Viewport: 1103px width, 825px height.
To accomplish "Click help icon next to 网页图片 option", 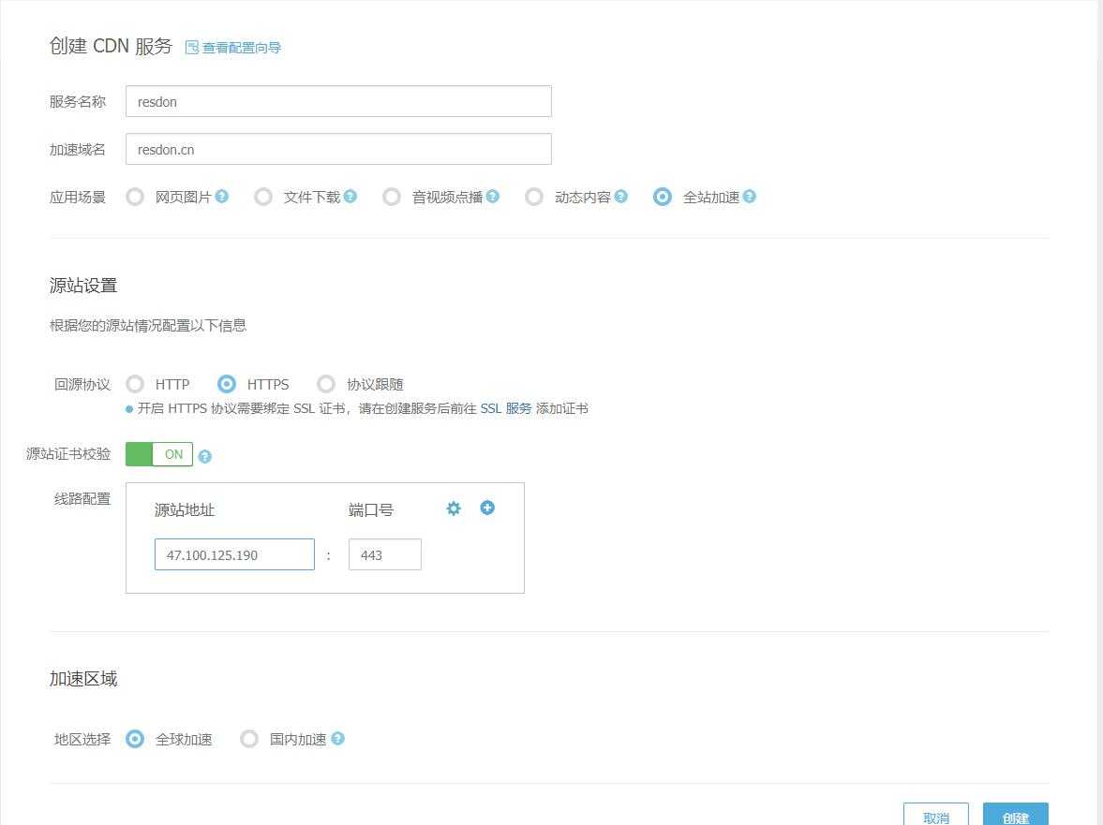I will [x=222, y=197].
